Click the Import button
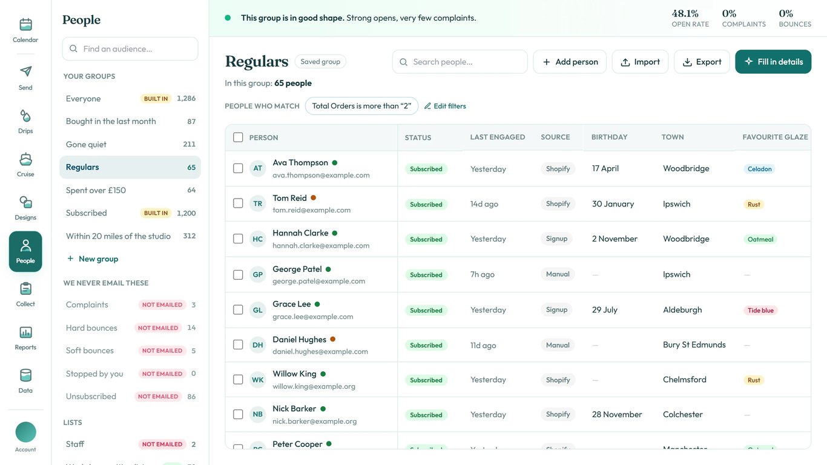827x465 pixels. pyautogui.click(x=640, y=62)
